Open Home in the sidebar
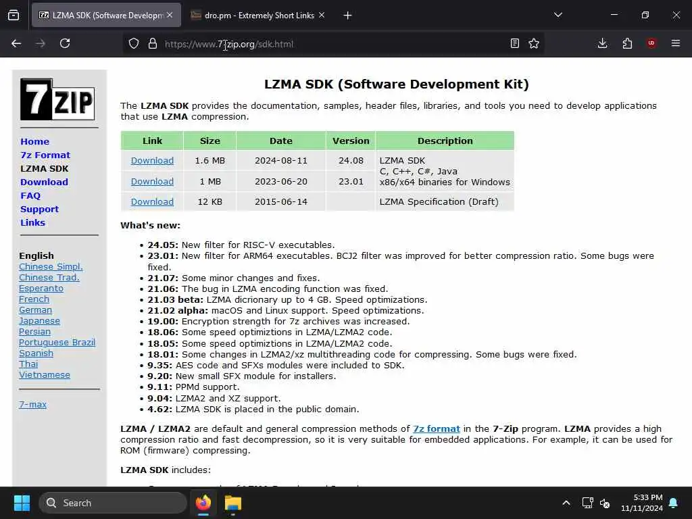 [35, 142]
